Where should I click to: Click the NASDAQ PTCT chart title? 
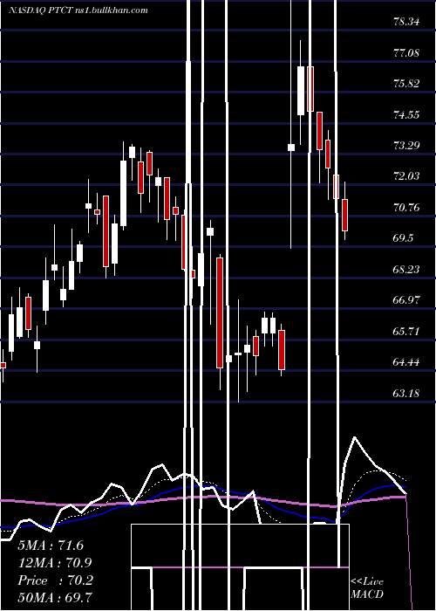click(x=78, y=10)
